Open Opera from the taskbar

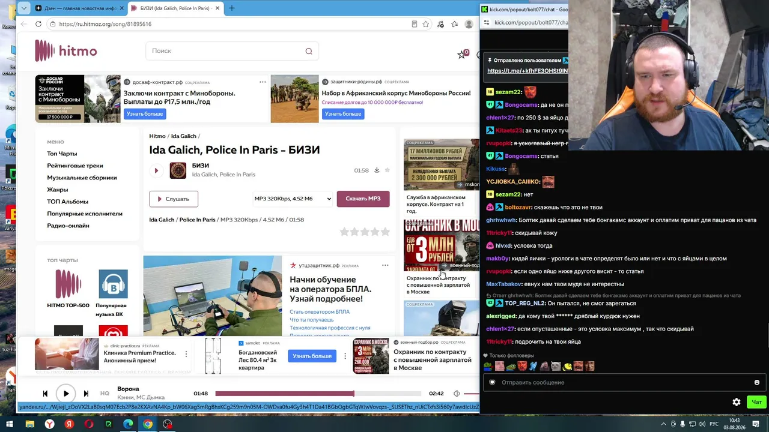[x=89, y=424]
